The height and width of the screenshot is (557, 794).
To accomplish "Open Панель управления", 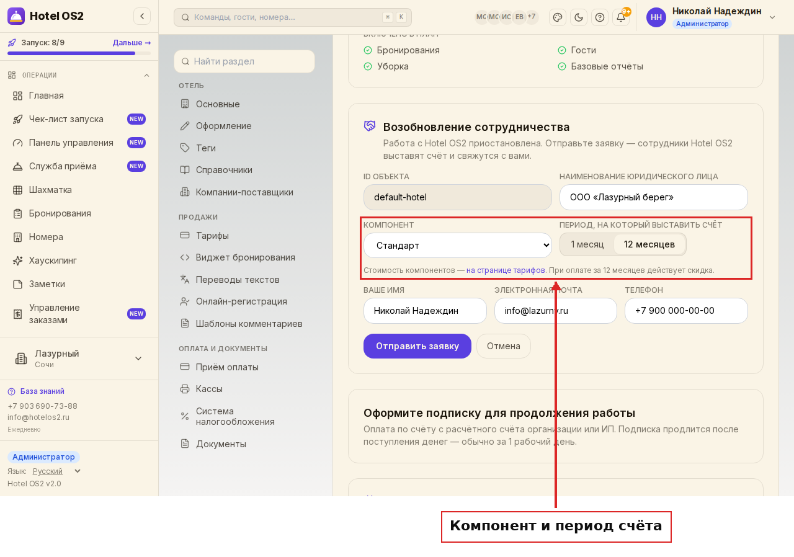I will tap(79, 143).
